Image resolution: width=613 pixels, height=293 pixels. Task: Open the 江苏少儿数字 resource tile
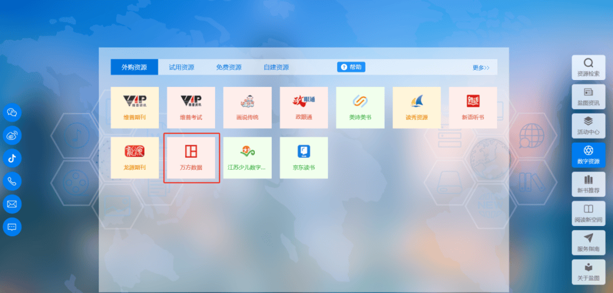247,158
